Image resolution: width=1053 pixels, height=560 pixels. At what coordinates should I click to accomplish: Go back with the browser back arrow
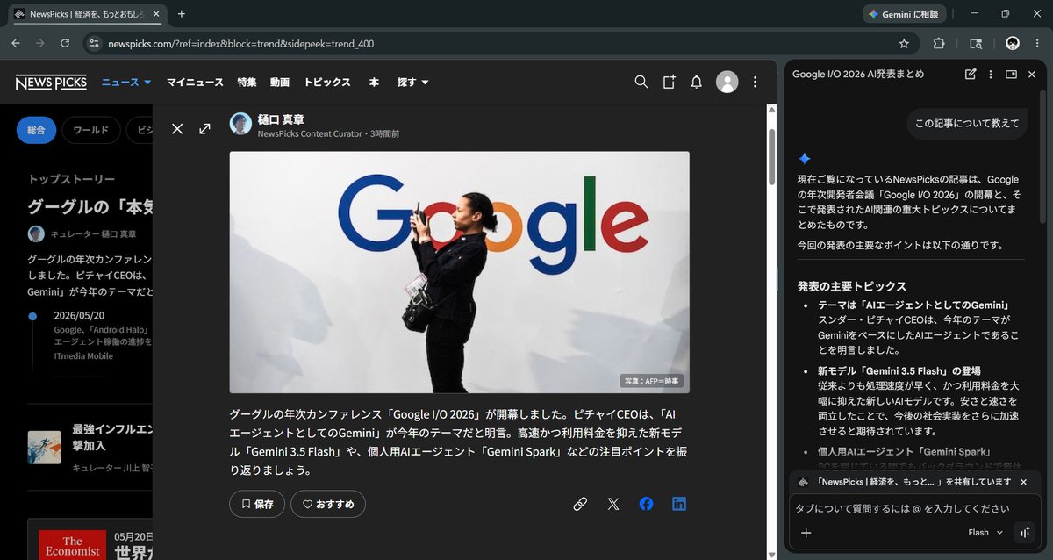(16, 43)
